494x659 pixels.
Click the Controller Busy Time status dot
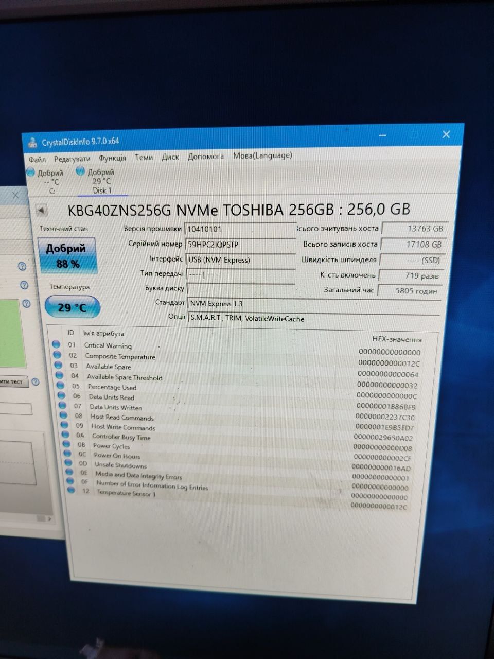tap(65, 435)
